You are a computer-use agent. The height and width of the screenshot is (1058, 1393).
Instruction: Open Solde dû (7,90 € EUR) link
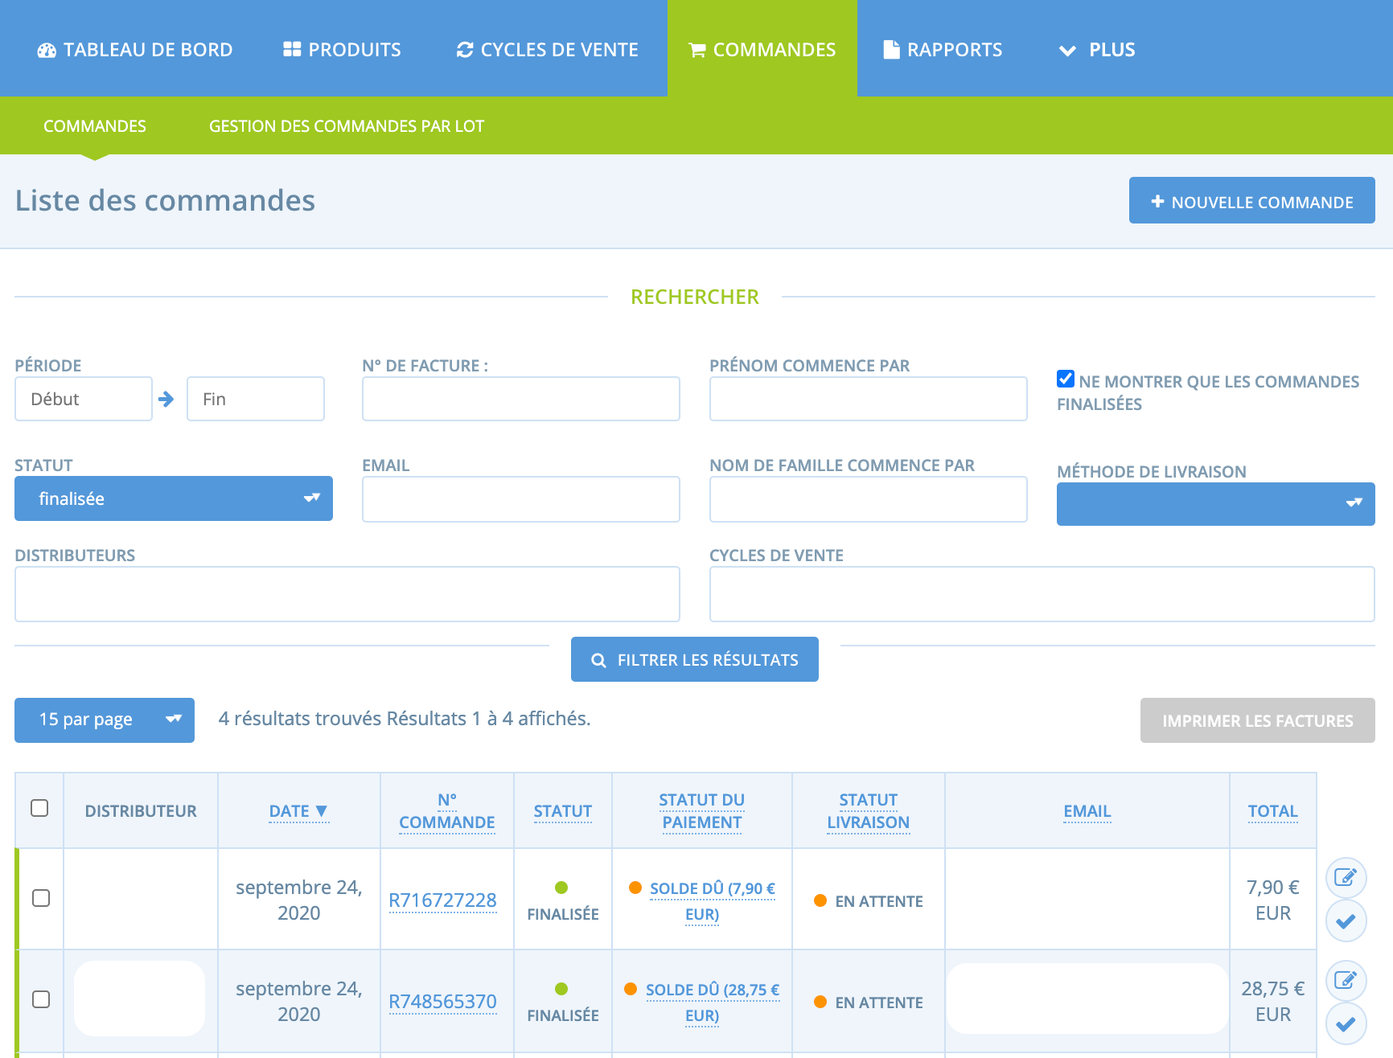tap(712, 900)
